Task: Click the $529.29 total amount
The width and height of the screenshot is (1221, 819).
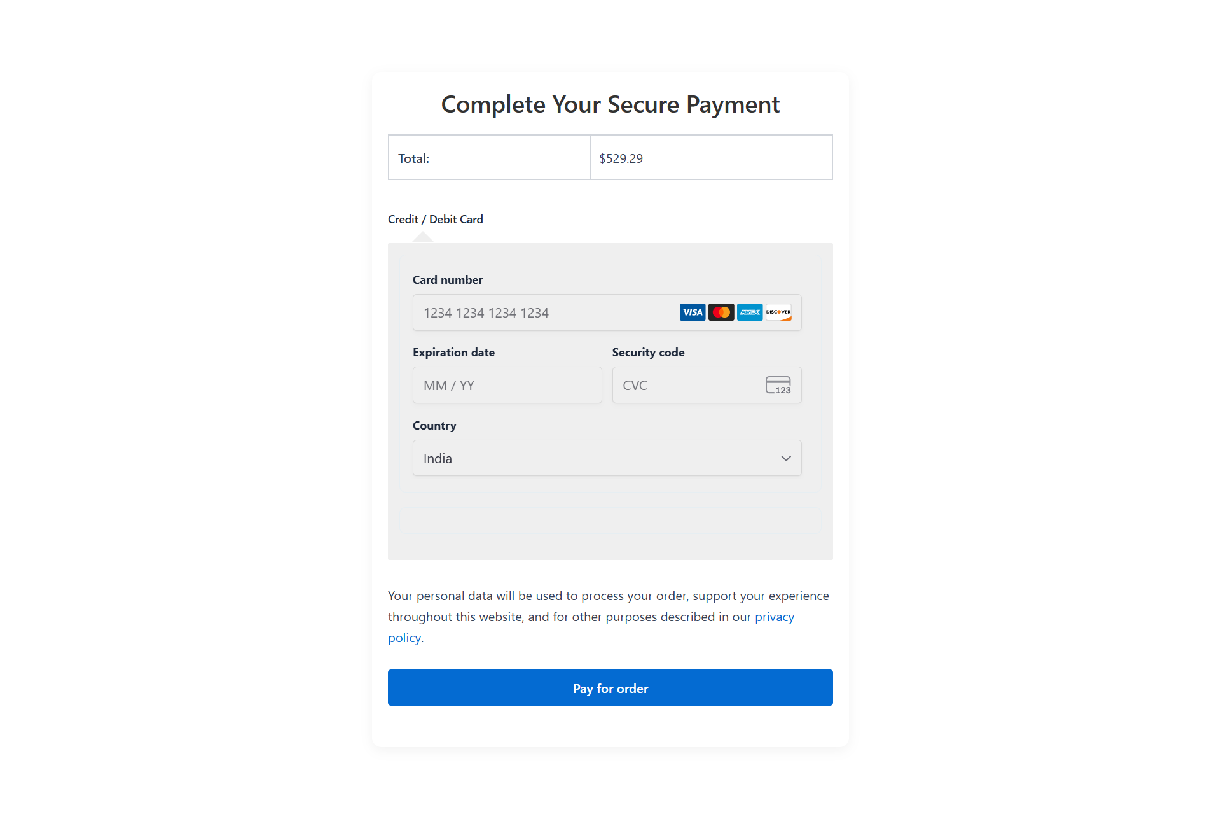Action: coord(621,158)
